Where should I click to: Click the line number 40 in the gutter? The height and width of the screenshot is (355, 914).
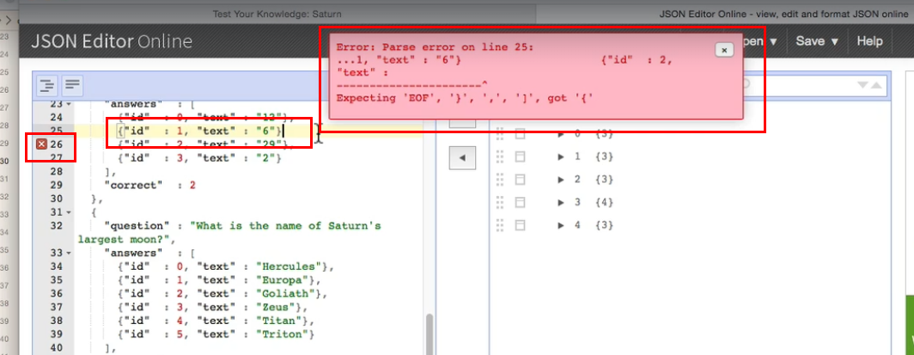click(57, 348)
